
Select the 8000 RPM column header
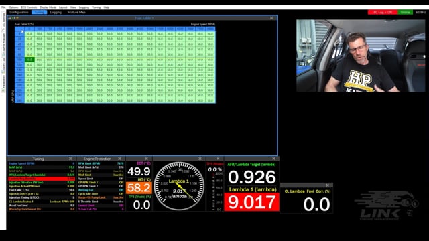coord(210,29)
